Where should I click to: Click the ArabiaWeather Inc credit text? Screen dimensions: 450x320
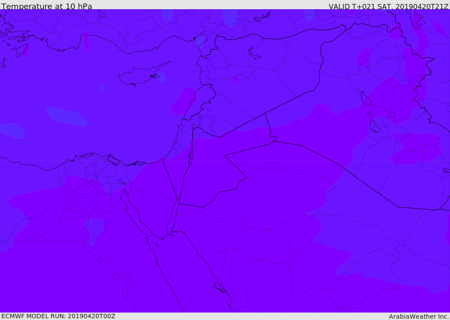tap(418, 316)
